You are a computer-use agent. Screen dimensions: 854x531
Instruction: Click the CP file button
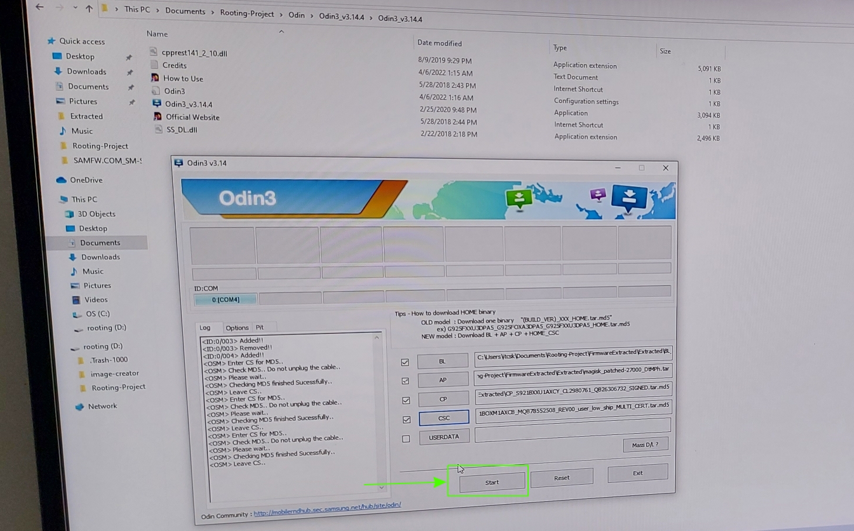(x=444, y=399)
